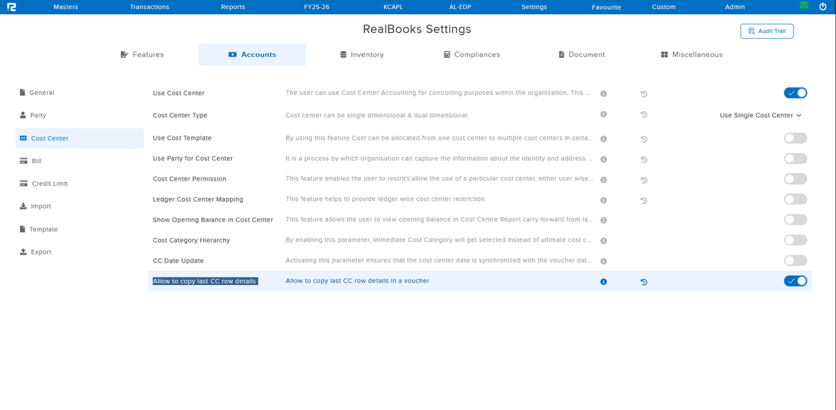Open the AL-EDP menu

(460, 7)
